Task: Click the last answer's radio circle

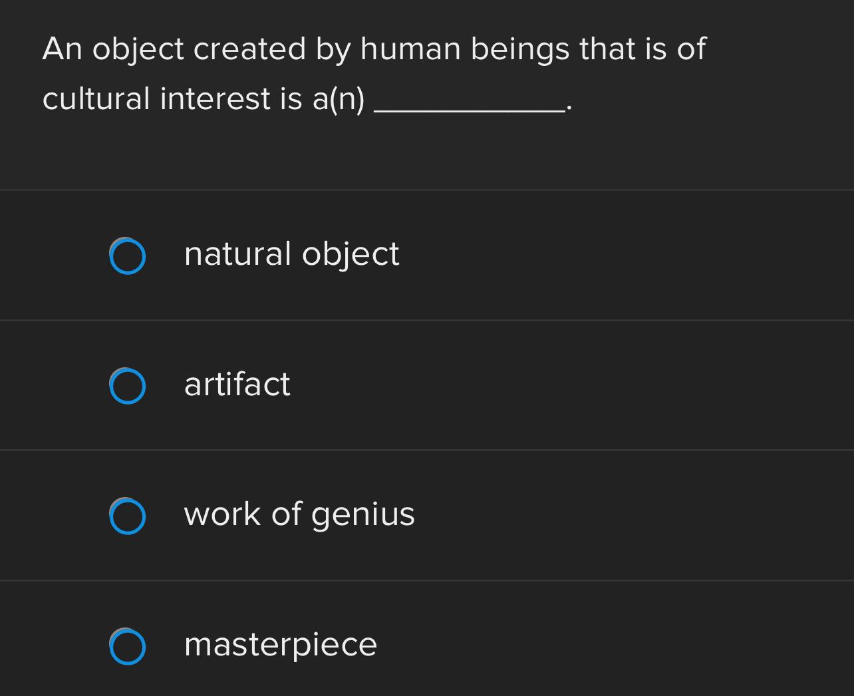Action: [x=127, y=645]
